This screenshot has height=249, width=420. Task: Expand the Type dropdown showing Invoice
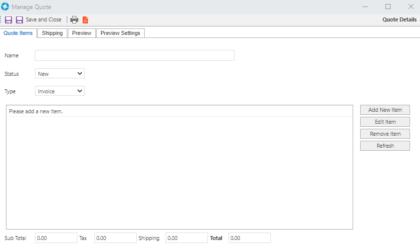pos(60,91)
